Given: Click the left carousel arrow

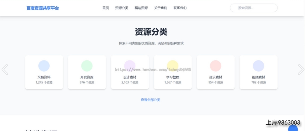Looking at the screenshot, I should [x=5, y=69].
